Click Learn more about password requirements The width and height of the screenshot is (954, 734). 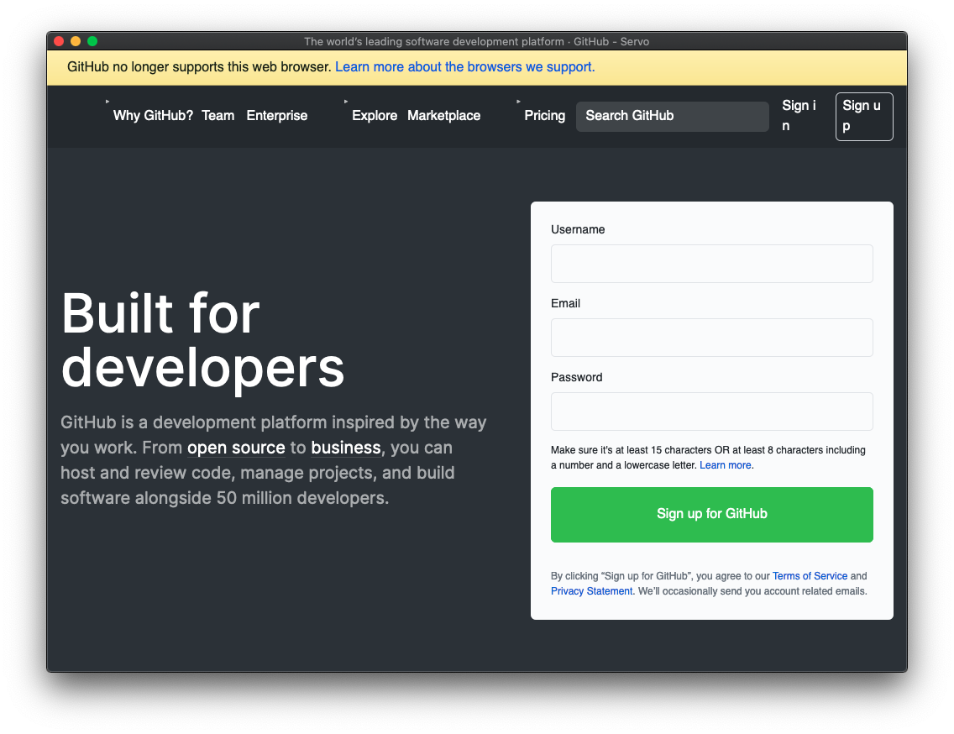coord(725,464)
